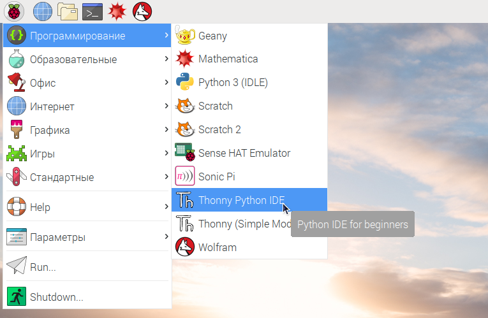Click the Shutdown running man icon
Screen dimensions: 488x318
coord(17,296)
